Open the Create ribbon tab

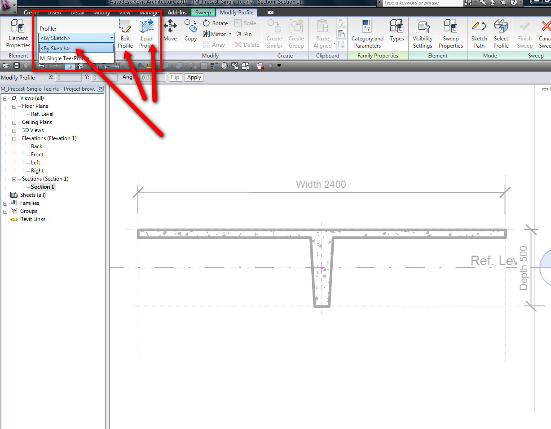coord(31,13)
